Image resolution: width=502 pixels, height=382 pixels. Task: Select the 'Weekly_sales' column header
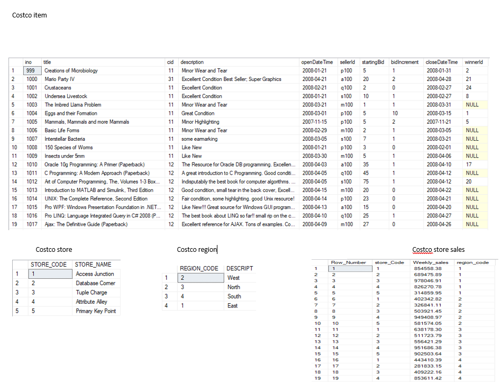click(431, 262)
